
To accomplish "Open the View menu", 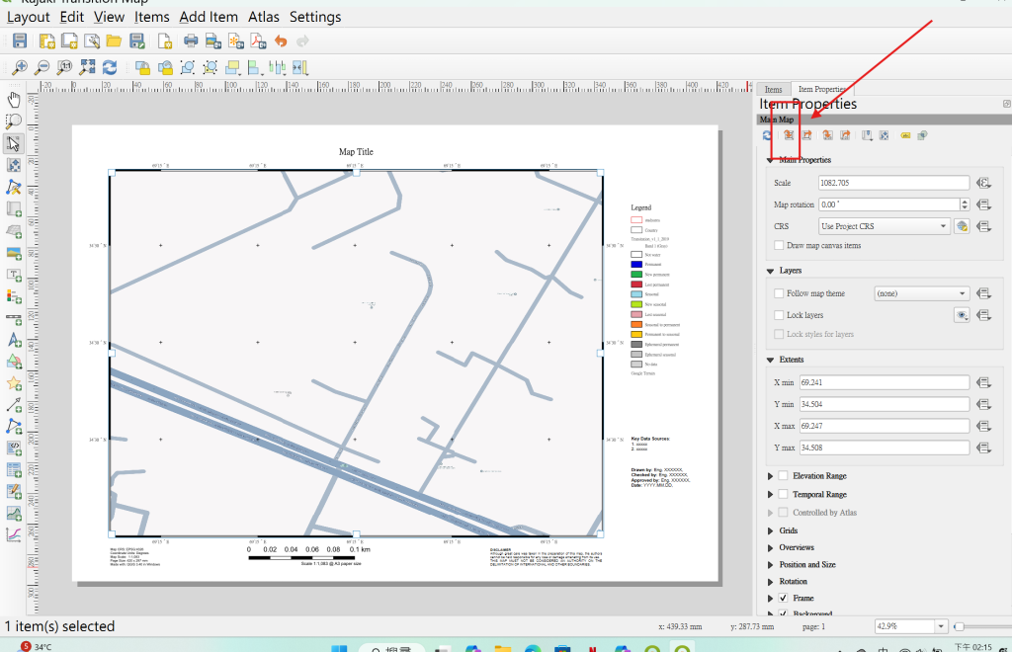I will [109, 18].
